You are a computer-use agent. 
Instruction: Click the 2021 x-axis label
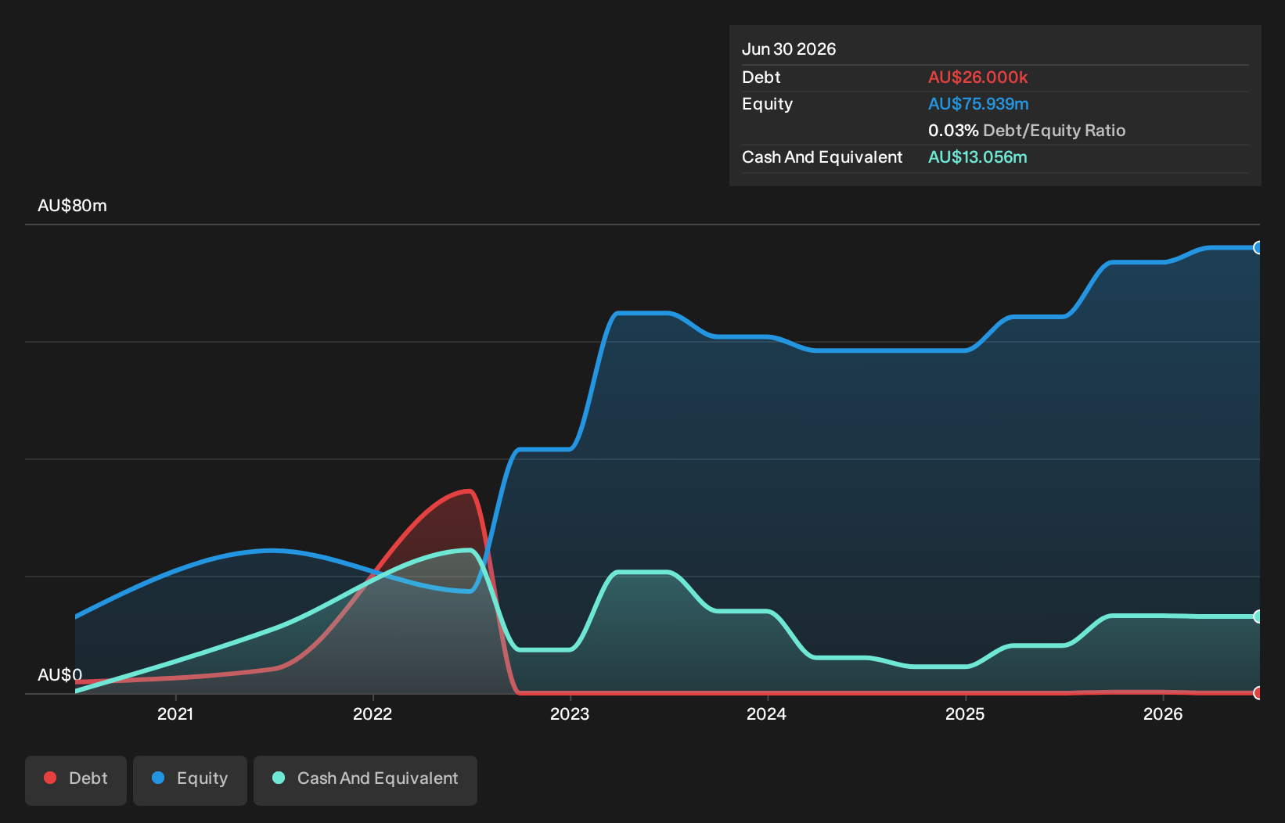[x=175, y=713]
